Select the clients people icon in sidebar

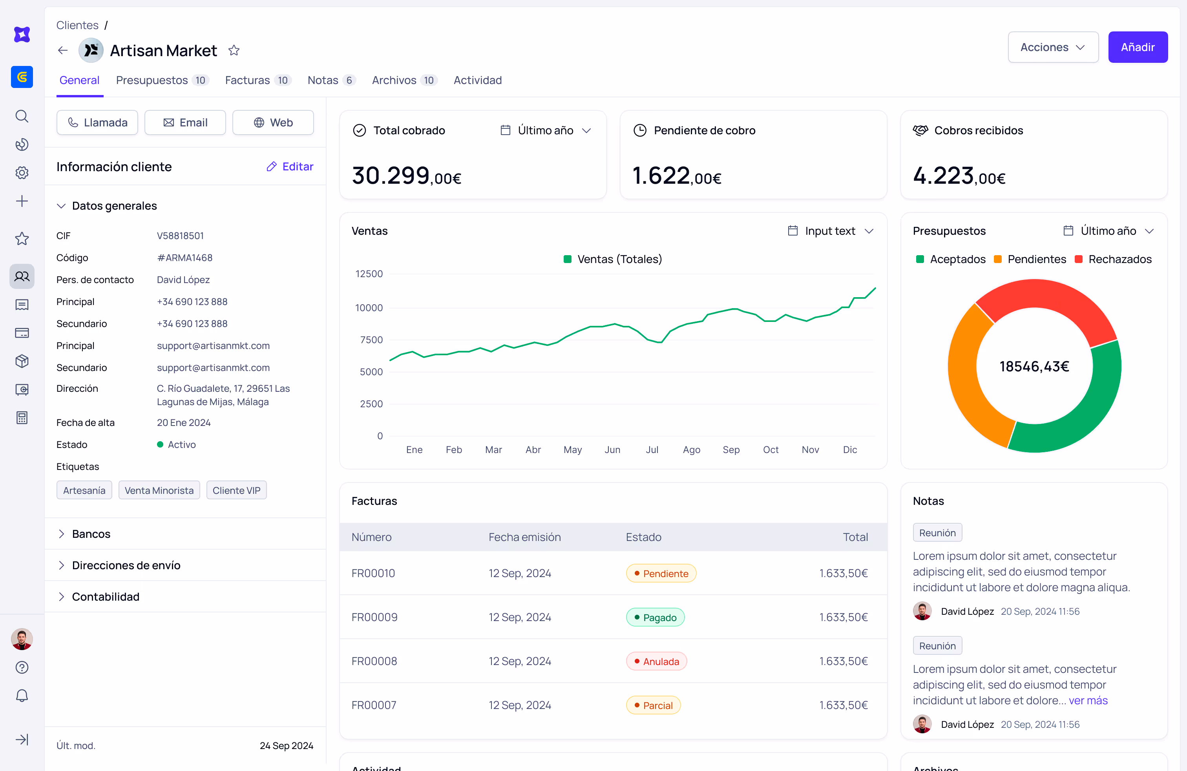pyautogui.click(x=22, y=276)
